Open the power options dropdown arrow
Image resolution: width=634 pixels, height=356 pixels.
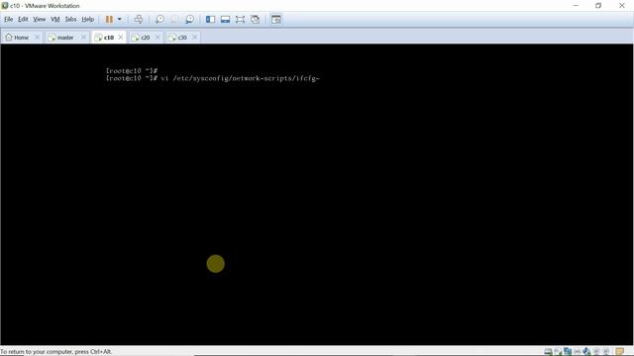pyautogui.click(x=119, y=20)
